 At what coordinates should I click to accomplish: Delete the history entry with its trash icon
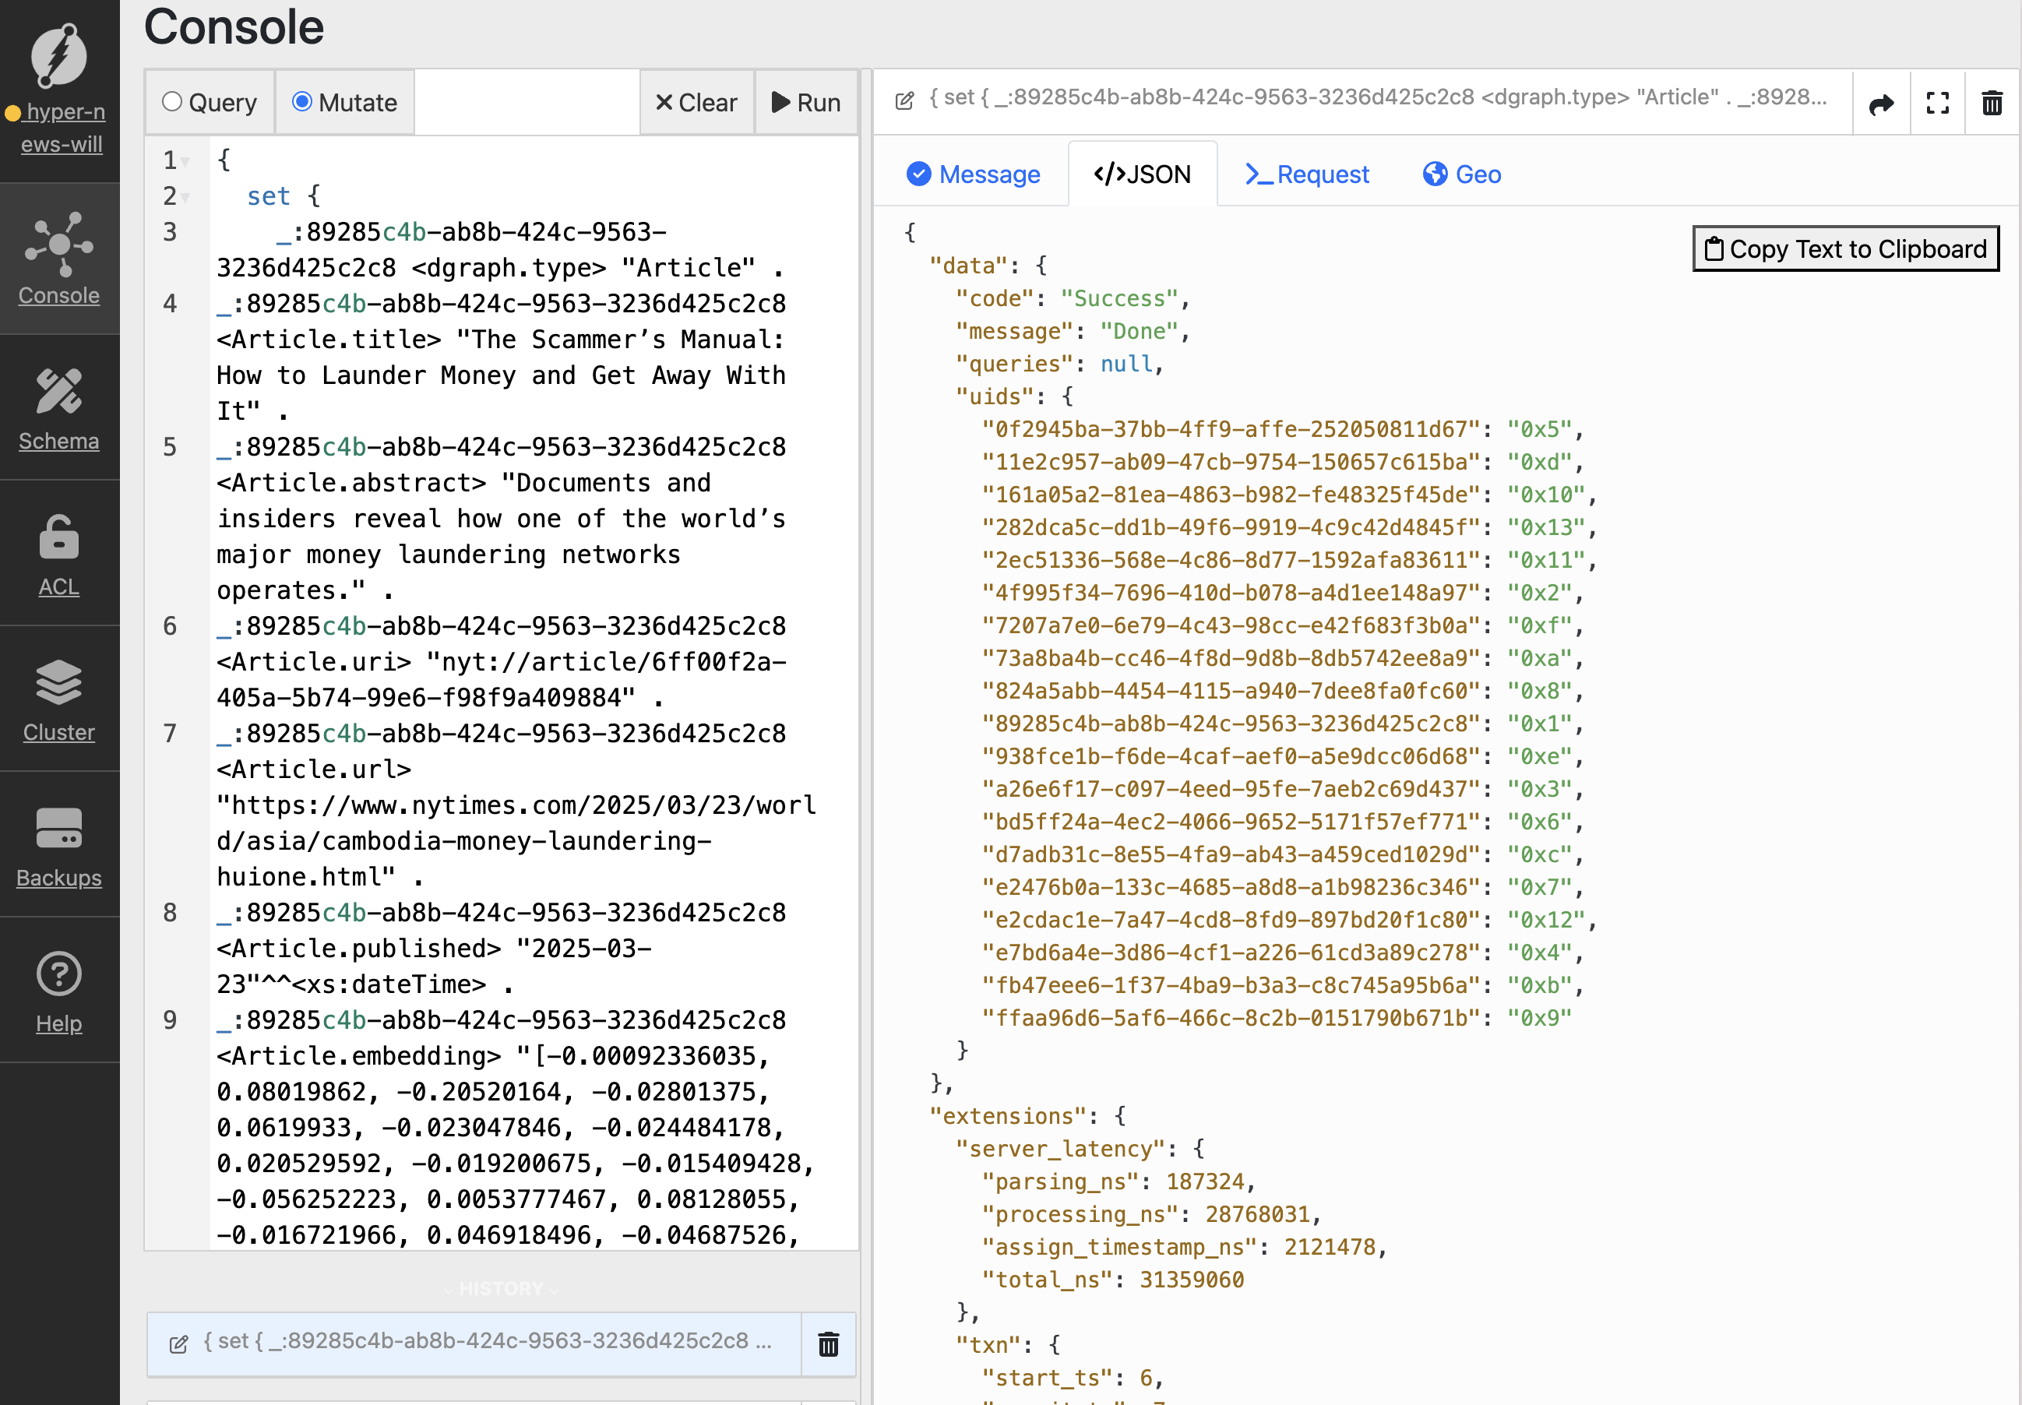pos(826,1345)
